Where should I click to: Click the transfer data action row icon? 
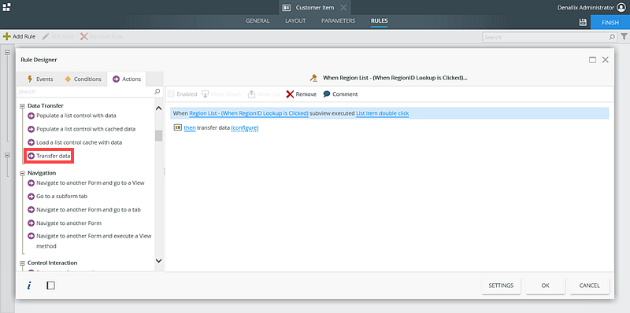coord(178,127)
